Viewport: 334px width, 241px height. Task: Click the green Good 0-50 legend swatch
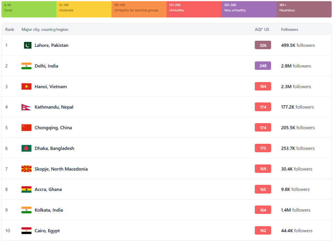(x=29, y=9)
